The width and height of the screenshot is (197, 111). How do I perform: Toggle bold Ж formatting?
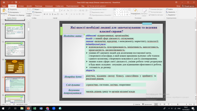pos(44,14)
